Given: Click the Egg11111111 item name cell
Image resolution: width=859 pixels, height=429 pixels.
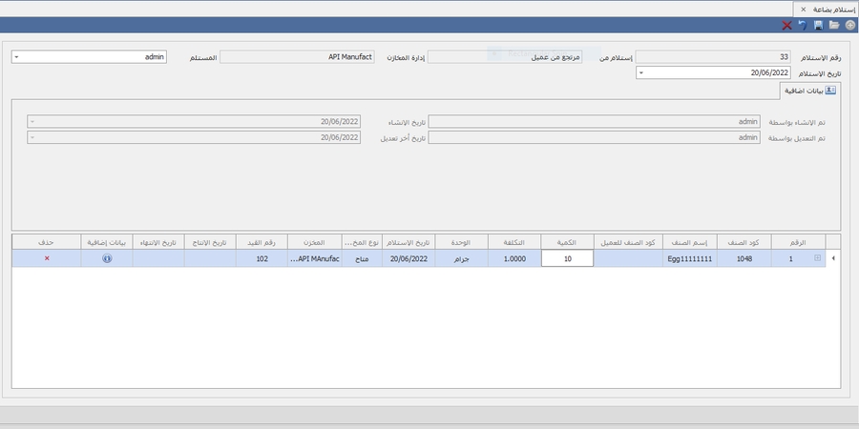Looking at the screenshot, I should (689, 258).
